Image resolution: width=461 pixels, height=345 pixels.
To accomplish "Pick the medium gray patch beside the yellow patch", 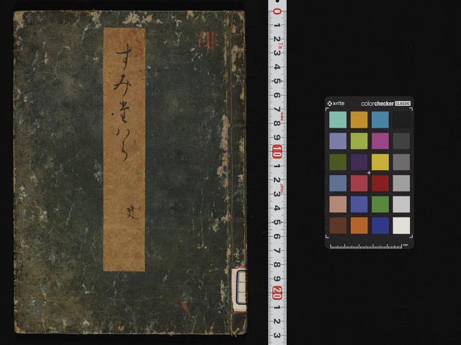I will (401, 162).
